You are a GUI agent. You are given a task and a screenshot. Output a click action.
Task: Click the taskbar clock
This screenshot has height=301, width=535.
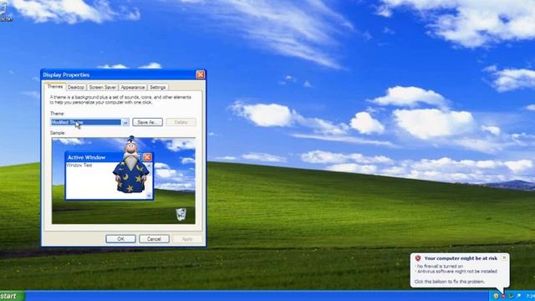pos(530,296)
